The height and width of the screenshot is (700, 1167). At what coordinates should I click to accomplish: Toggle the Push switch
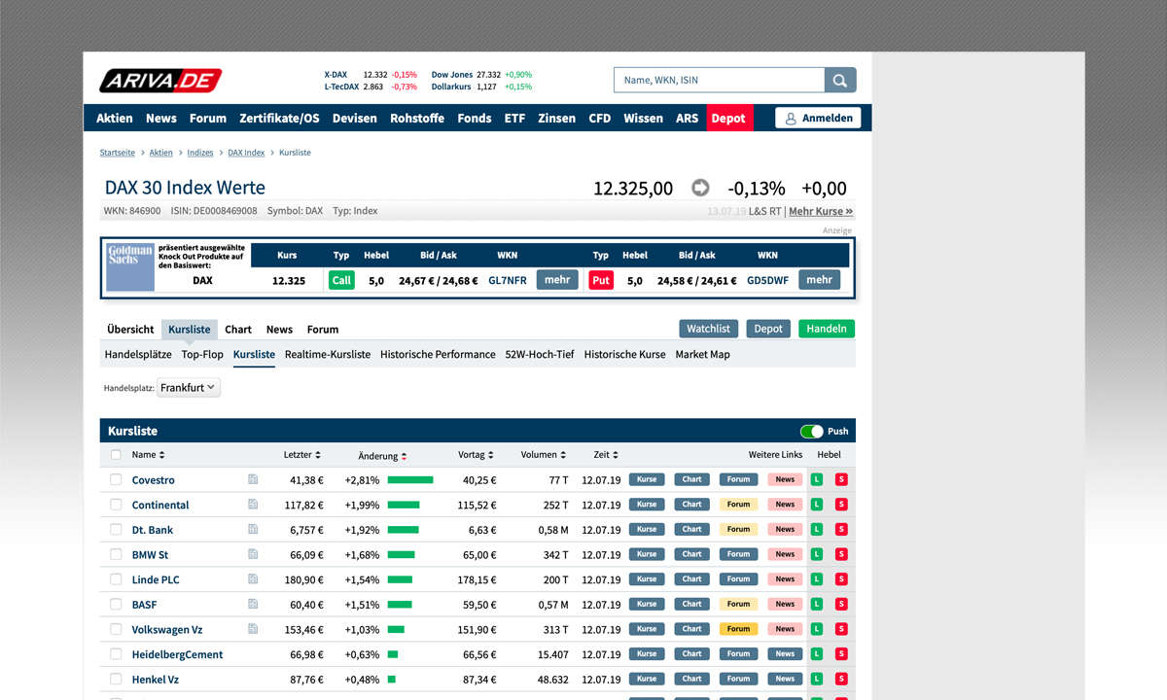point(811,431)
